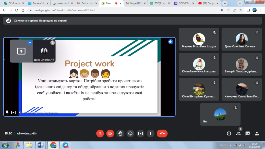265x149 pixels.
Task: Open the Windows Start menu
Action: point(5,145)
